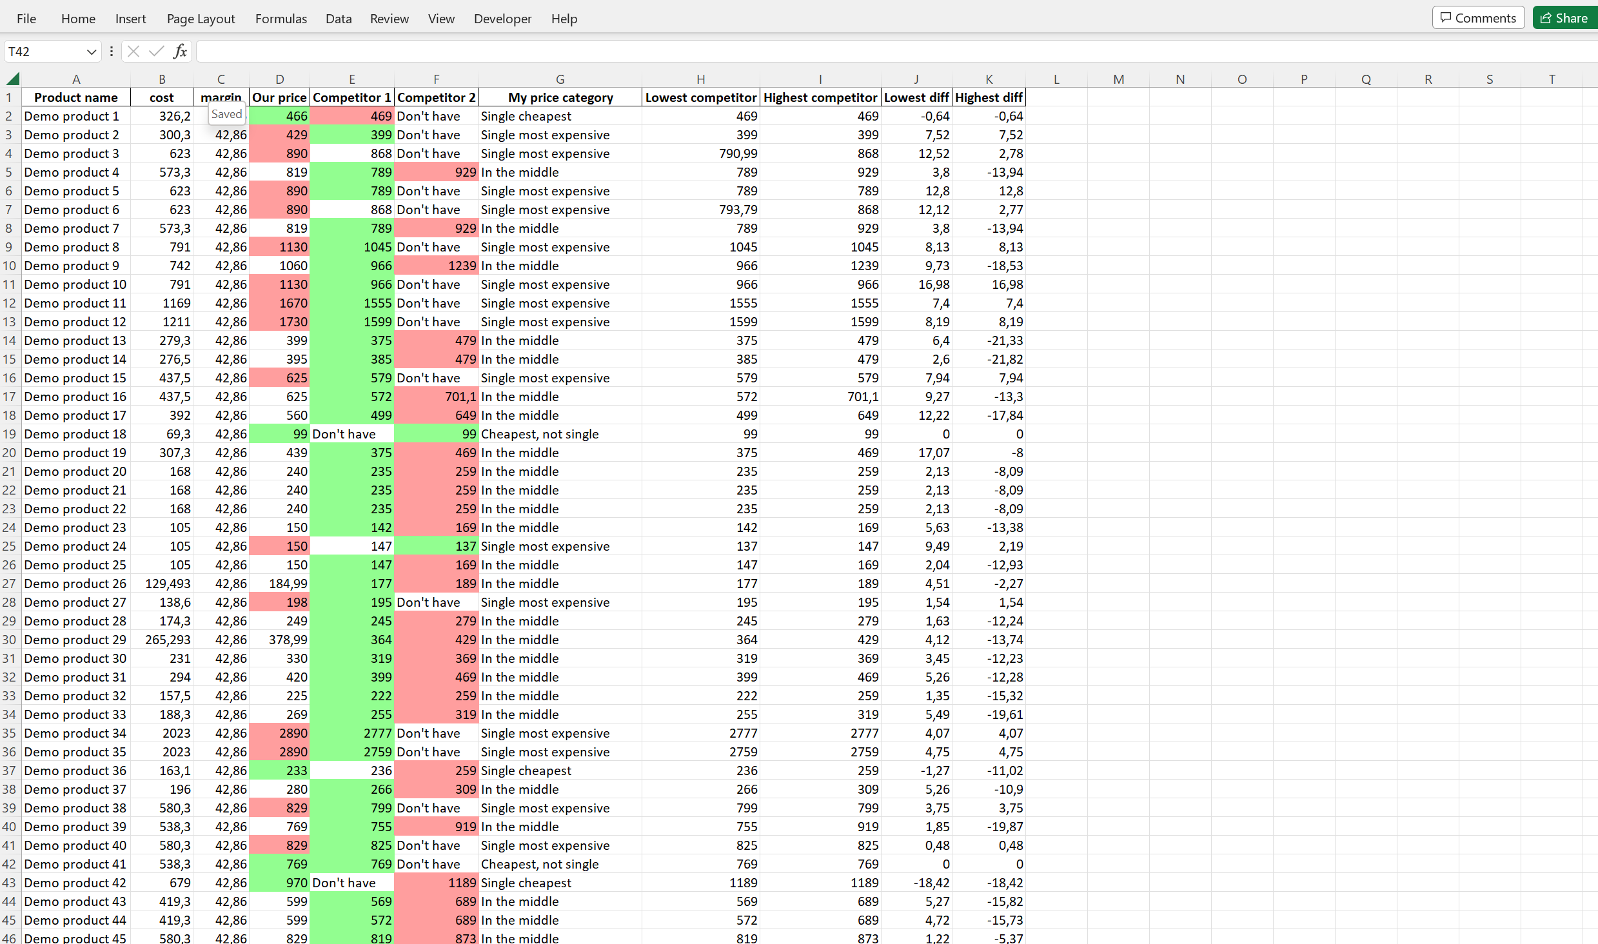Click the 'Demo product 41' cell
The width and height of the screenshot is (1598, 944).
[x=76, y=864]
